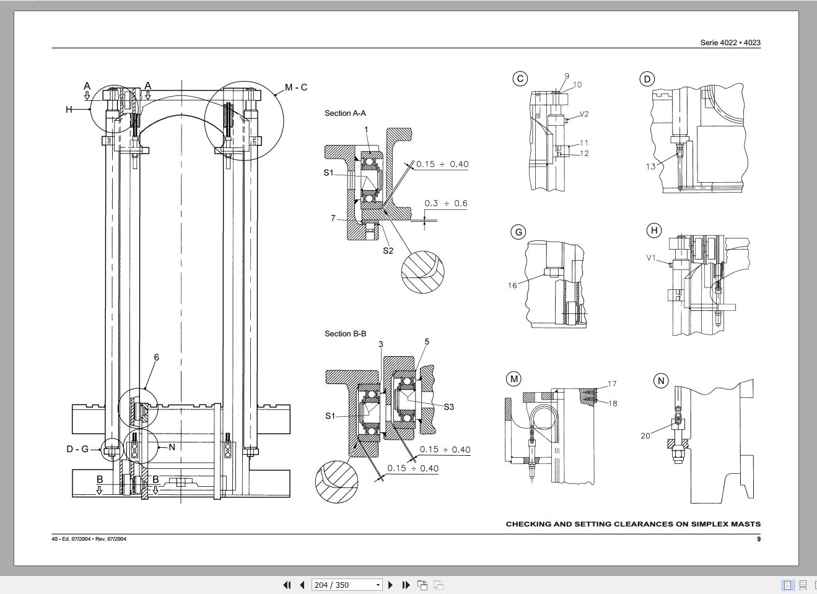Click the circled detail letter N
This screenshot has height=594, width=817.
(x=660, y=380)
